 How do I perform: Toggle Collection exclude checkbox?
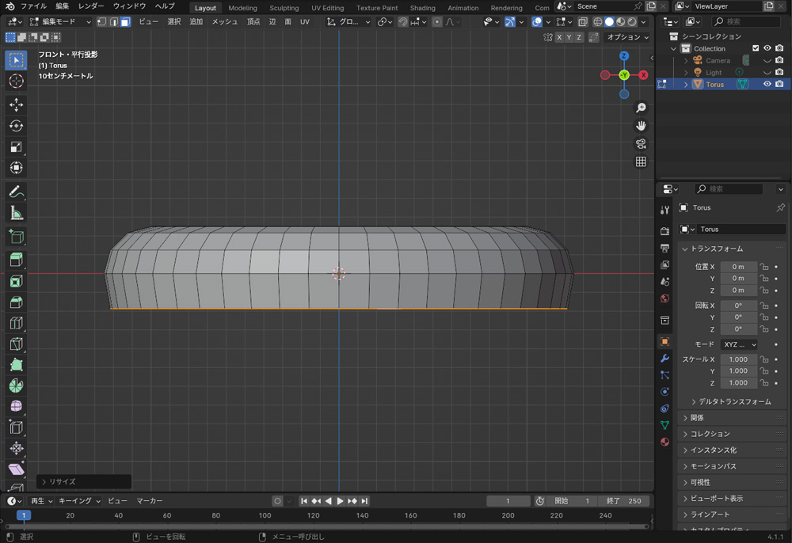click(x=756, y=48)
